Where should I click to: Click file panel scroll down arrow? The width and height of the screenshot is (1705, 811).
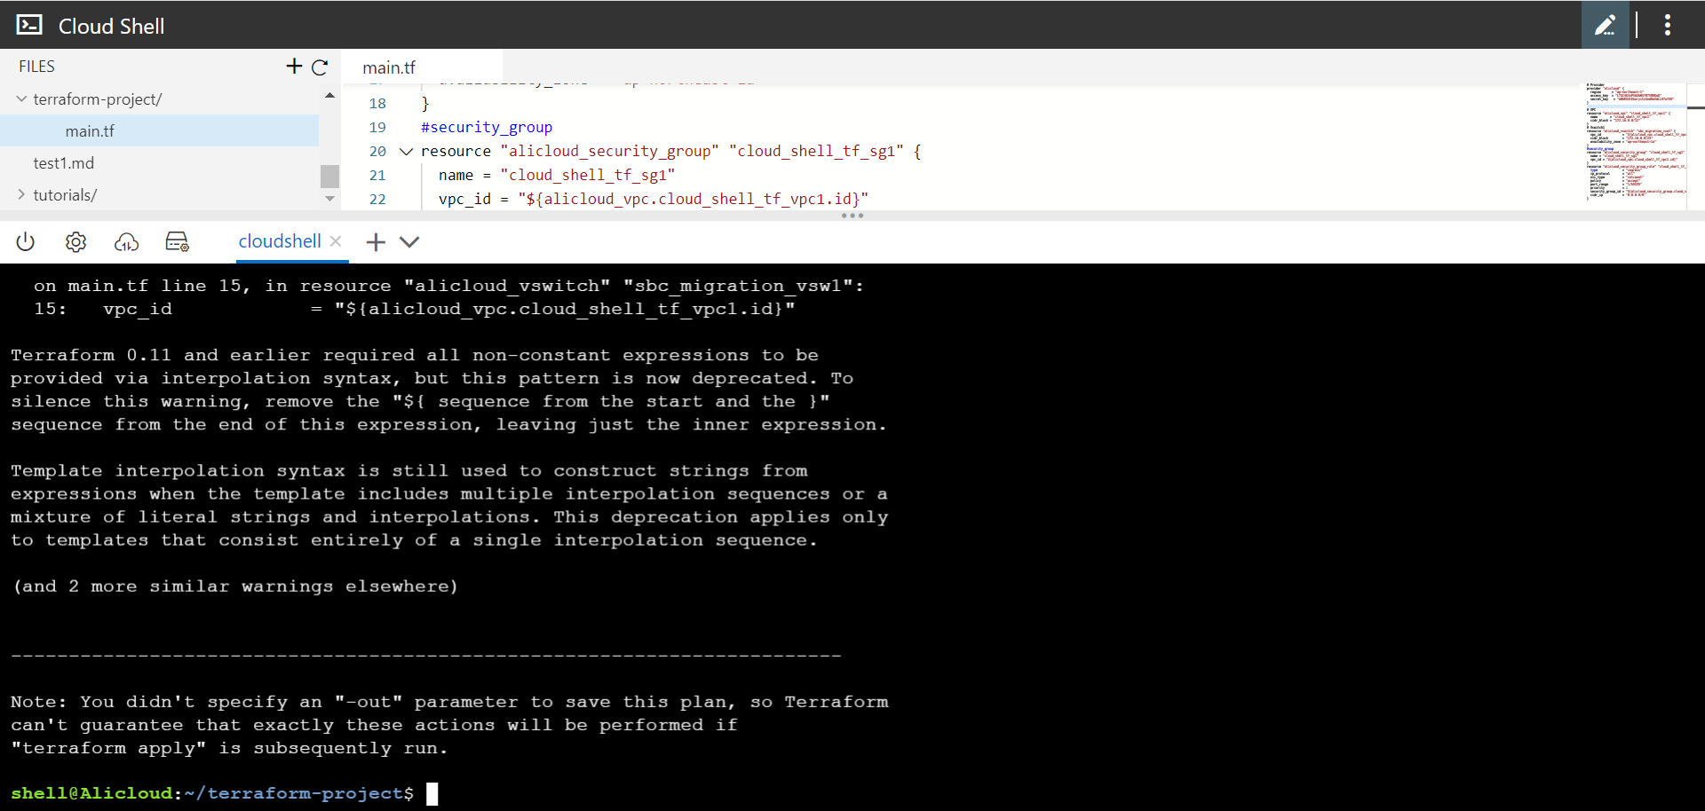point(329,199)
